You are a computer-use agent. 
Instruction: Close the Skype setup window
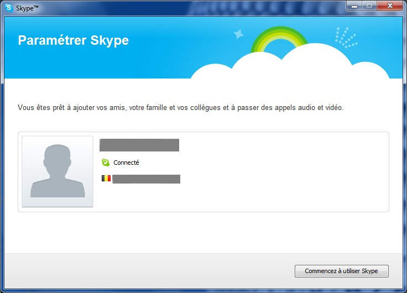pyautogui.click(x=390, y=6)
